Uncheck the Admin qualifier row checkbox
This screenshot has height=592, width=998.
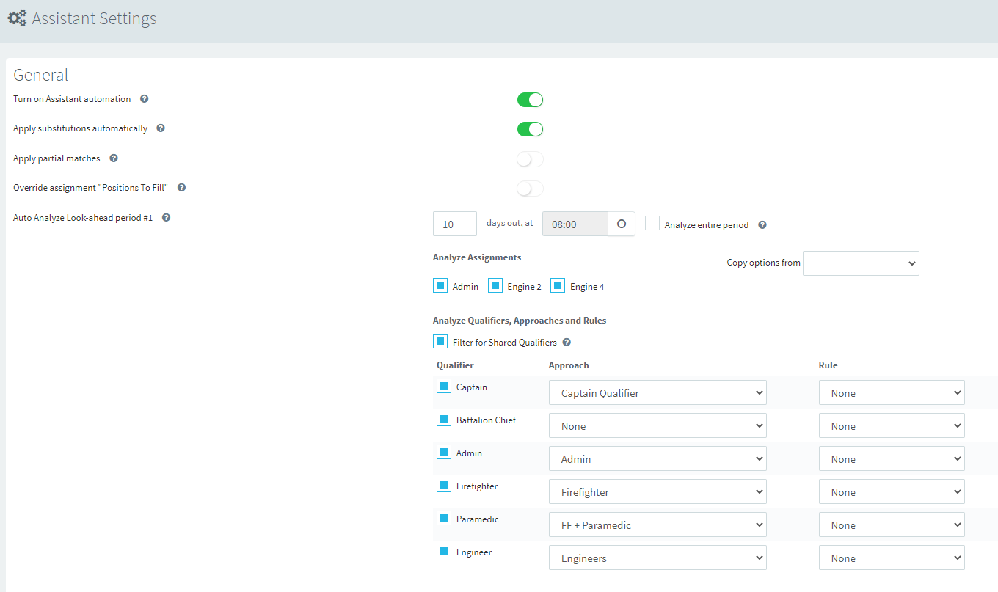click(x=444, y=452)
